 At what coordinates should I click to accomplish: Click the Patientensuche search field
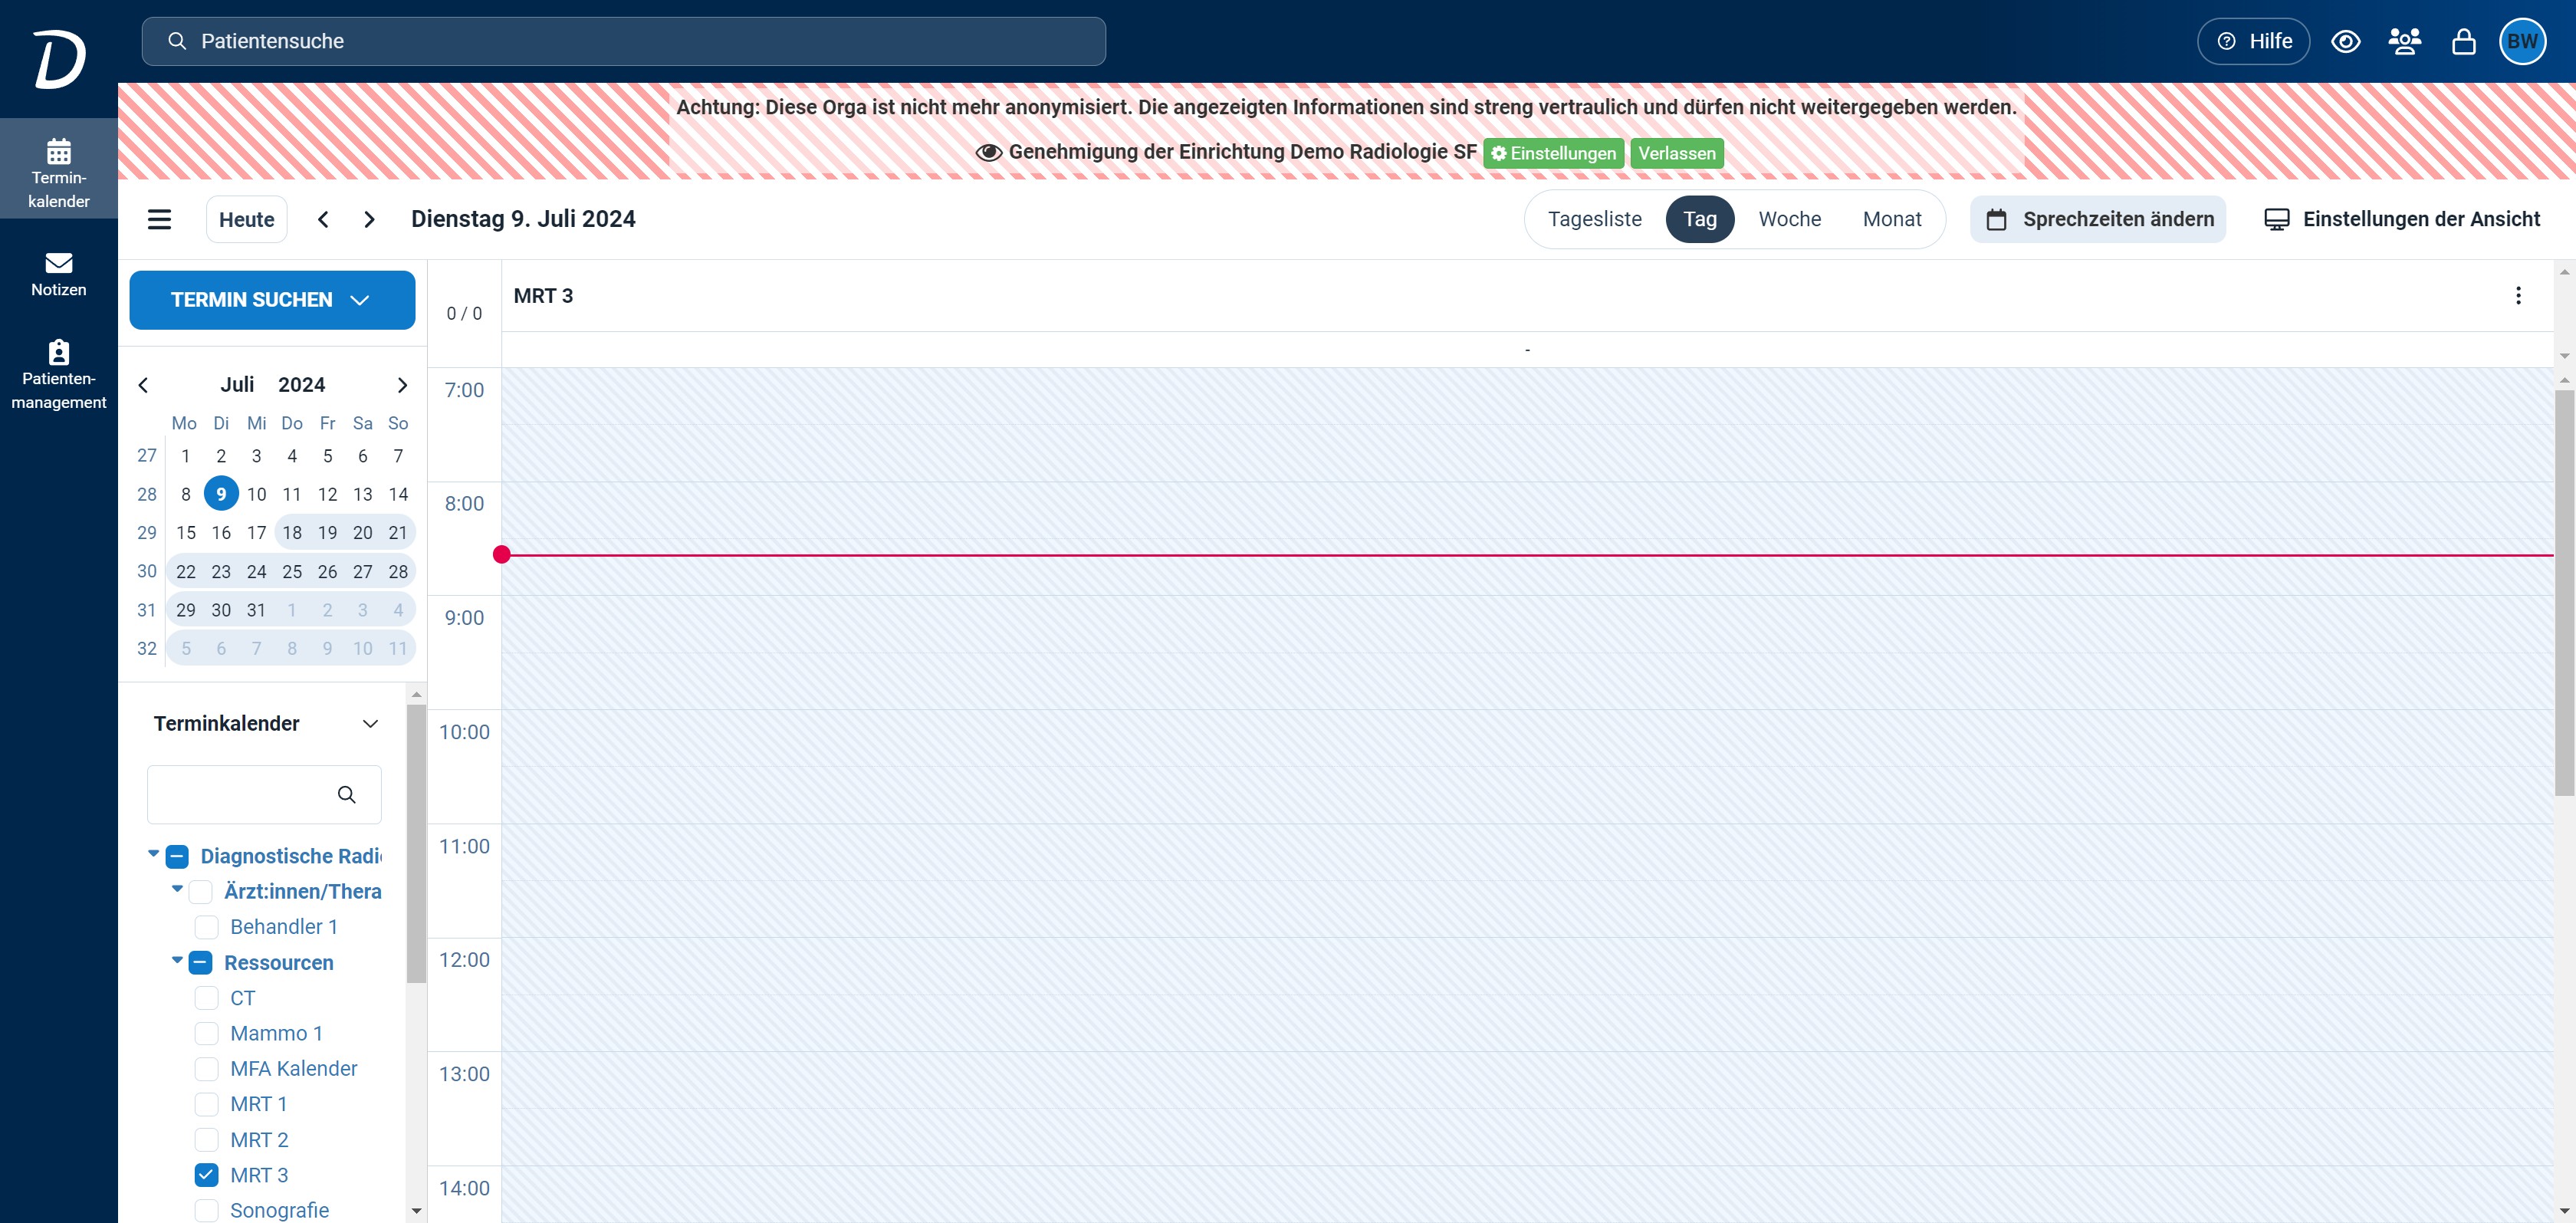click(623, 41)
